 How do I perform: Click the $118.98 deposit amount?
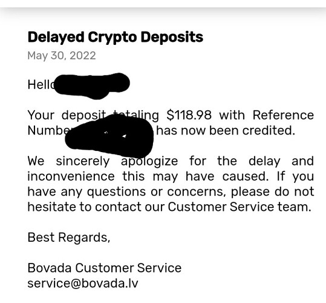(189, 115)
